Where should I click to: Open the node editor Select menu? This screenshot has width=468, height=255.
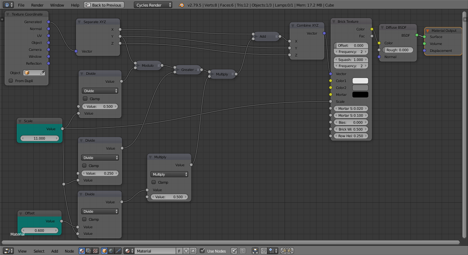click(x=39, y=251)
